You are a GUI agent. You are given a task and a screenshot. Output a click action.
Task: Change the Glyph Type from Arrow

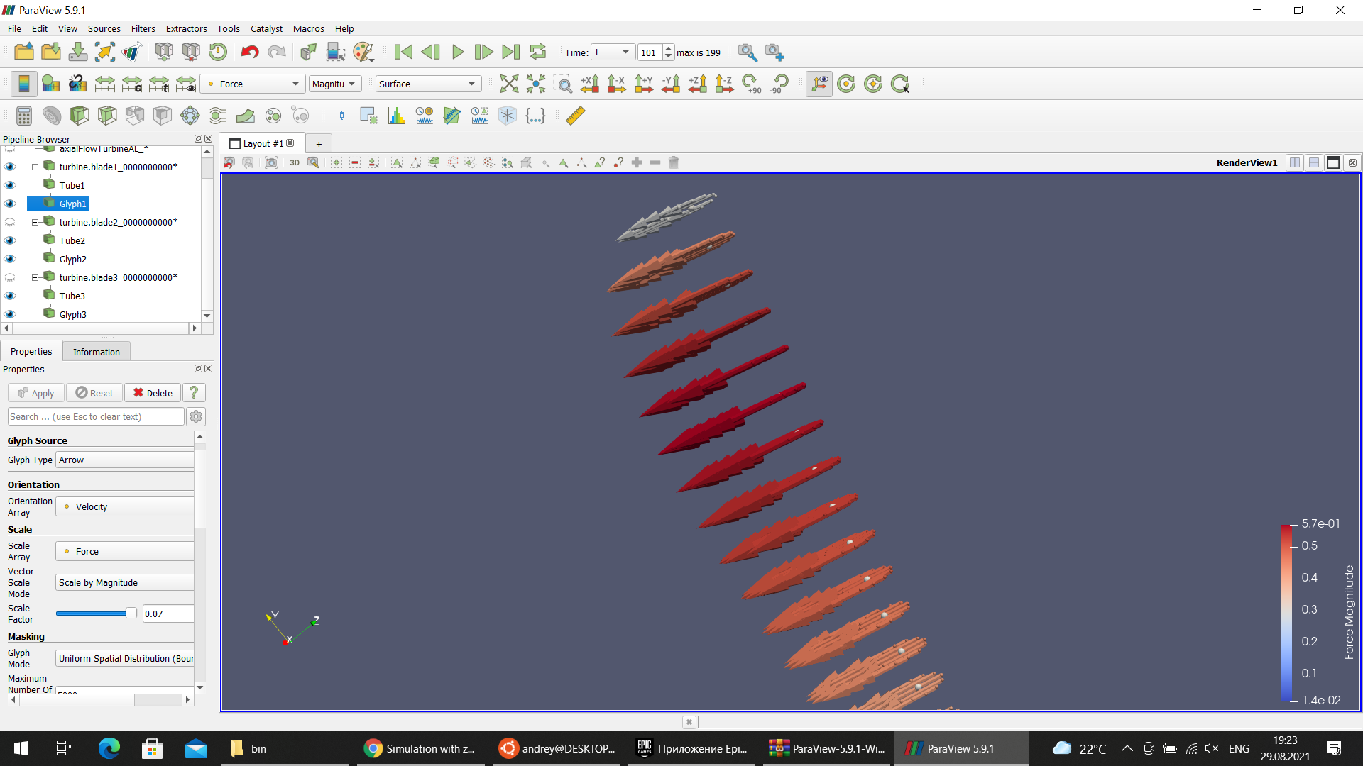124,460
